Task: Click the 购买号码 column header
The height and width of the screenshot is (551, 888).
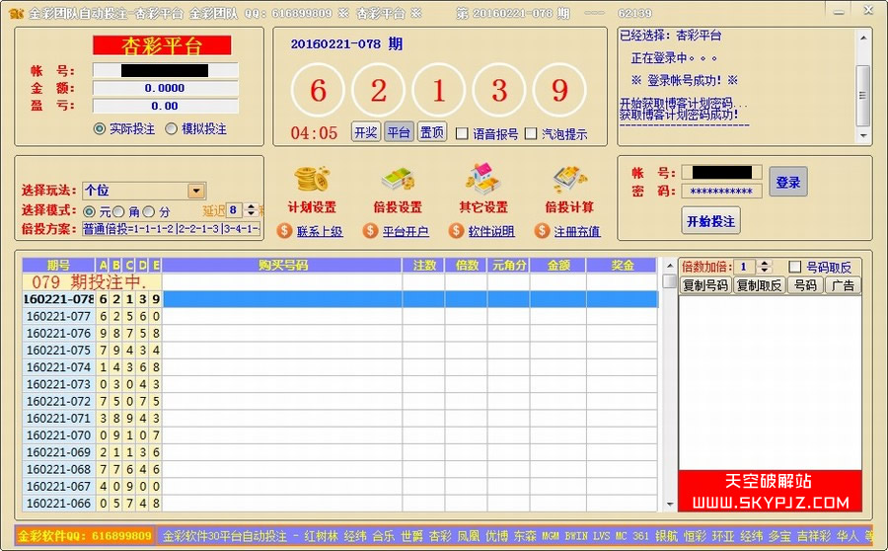Action: pos(282,265)
